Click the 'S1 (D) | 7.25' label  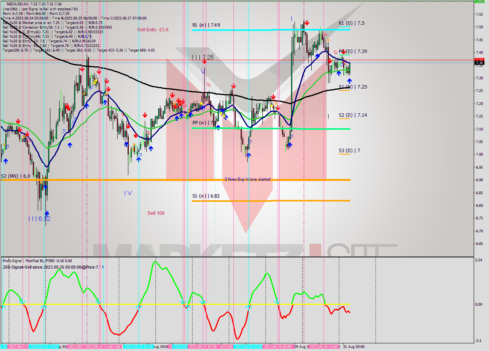click(353, 87)
